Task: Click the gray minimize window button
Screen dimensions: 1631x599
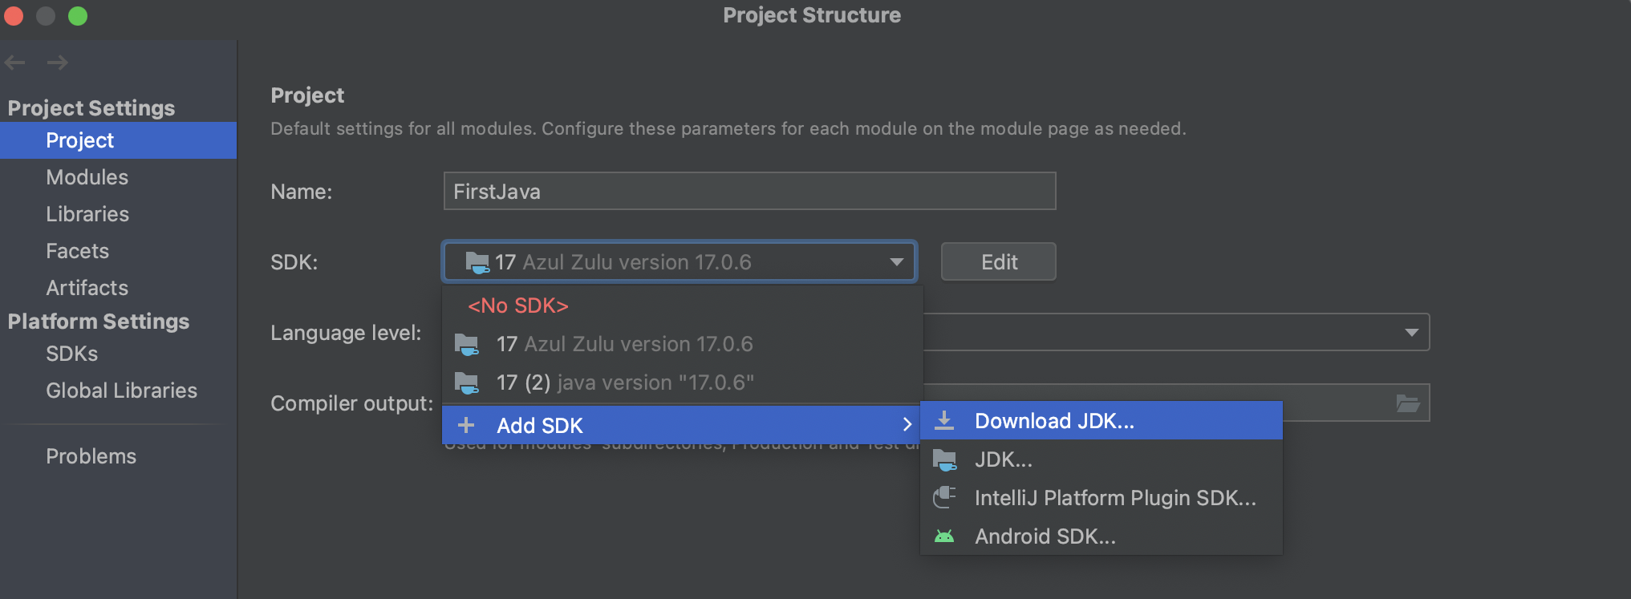Action: click(46, 15)
